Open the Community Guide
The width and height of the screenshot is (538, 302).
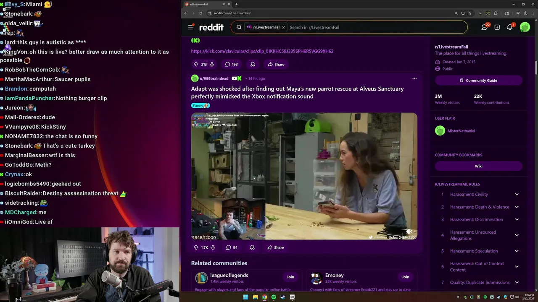479,81
